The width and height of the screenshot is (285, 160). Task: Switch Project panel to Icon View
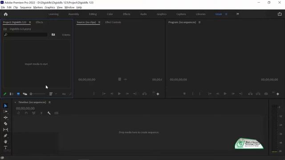pos(18,94)
